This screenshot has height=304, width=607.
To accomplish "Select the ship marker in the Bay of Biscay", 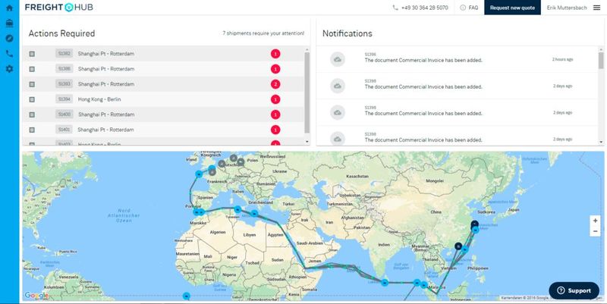I will 199,174.
